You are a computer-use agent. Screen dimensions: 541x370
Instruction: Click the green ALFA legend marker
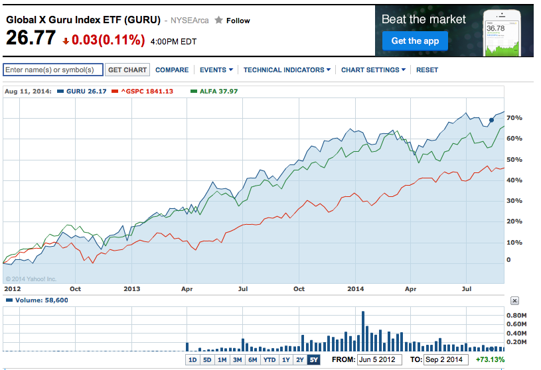tap(193, 91)
